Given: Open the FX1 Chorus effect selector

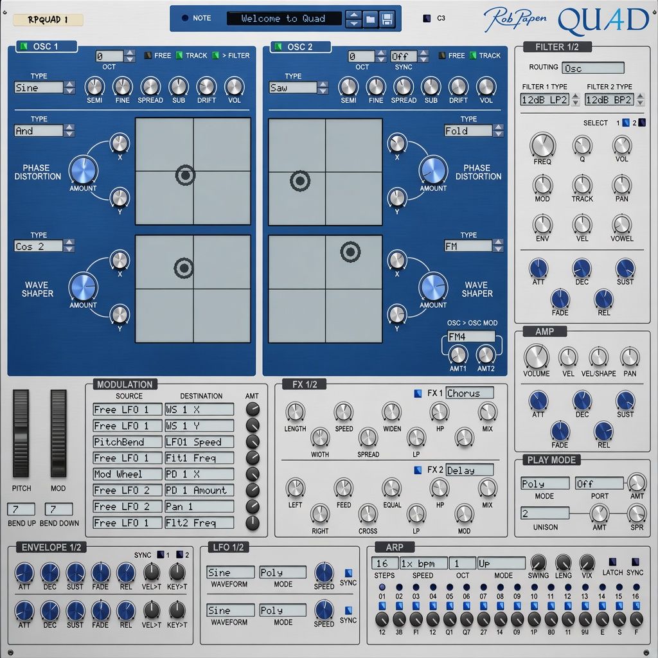Looking at the screenshot, I should click(x=470, y=393).
